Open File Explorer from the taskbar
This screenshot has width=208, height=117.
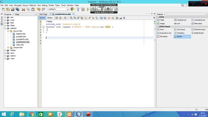point(22,114)
